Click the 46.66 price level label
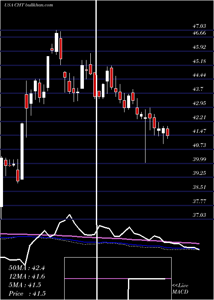214x300 pixels. click(199, 33)
